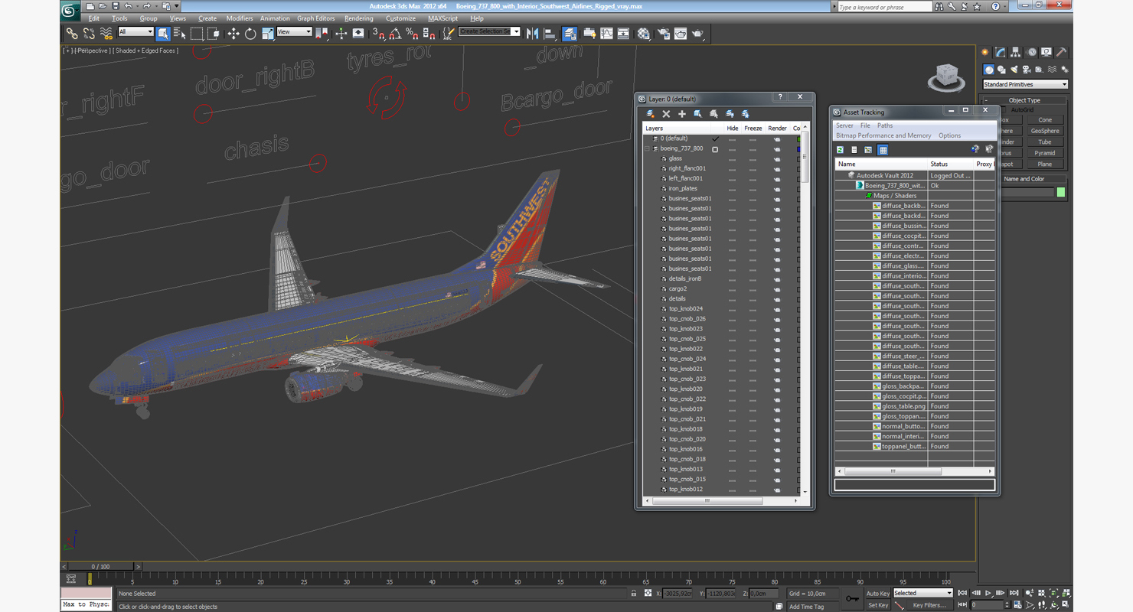Toggle the Percent Snap tool
Screen dimensions: 1133x612
tap(412, 34)
